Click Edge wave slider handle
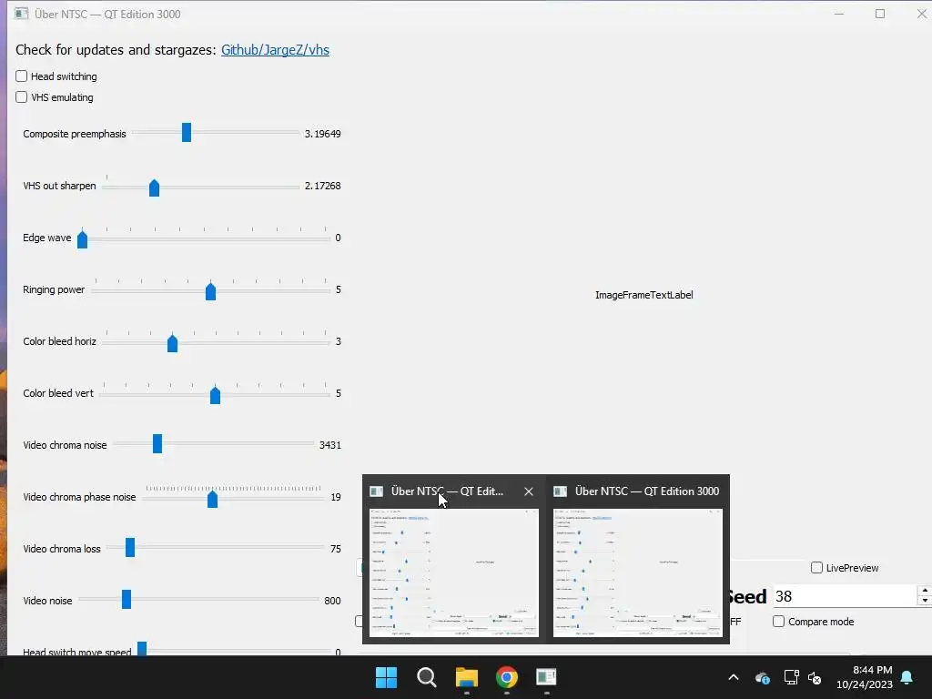This screenshot has height=699, width=932. tap(83, 239)
